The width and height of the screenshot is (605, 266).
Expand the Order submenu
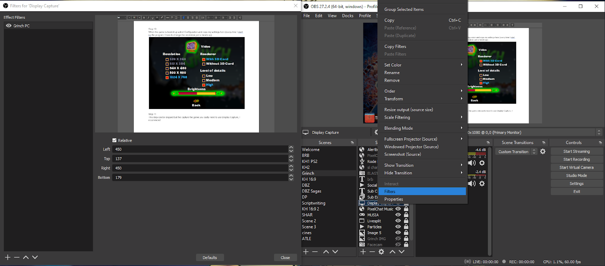tap(422, 91)
